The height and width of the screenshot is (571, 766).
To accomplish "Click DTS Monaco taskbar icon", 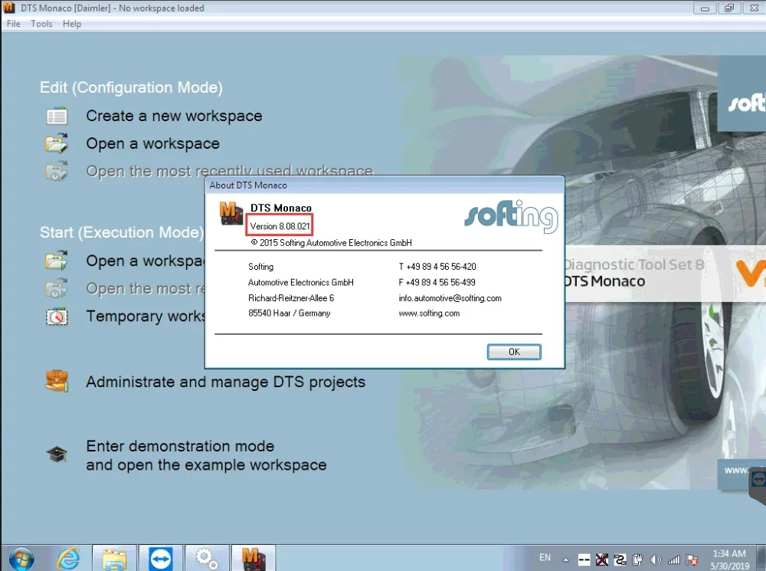I will click(253, 558).
